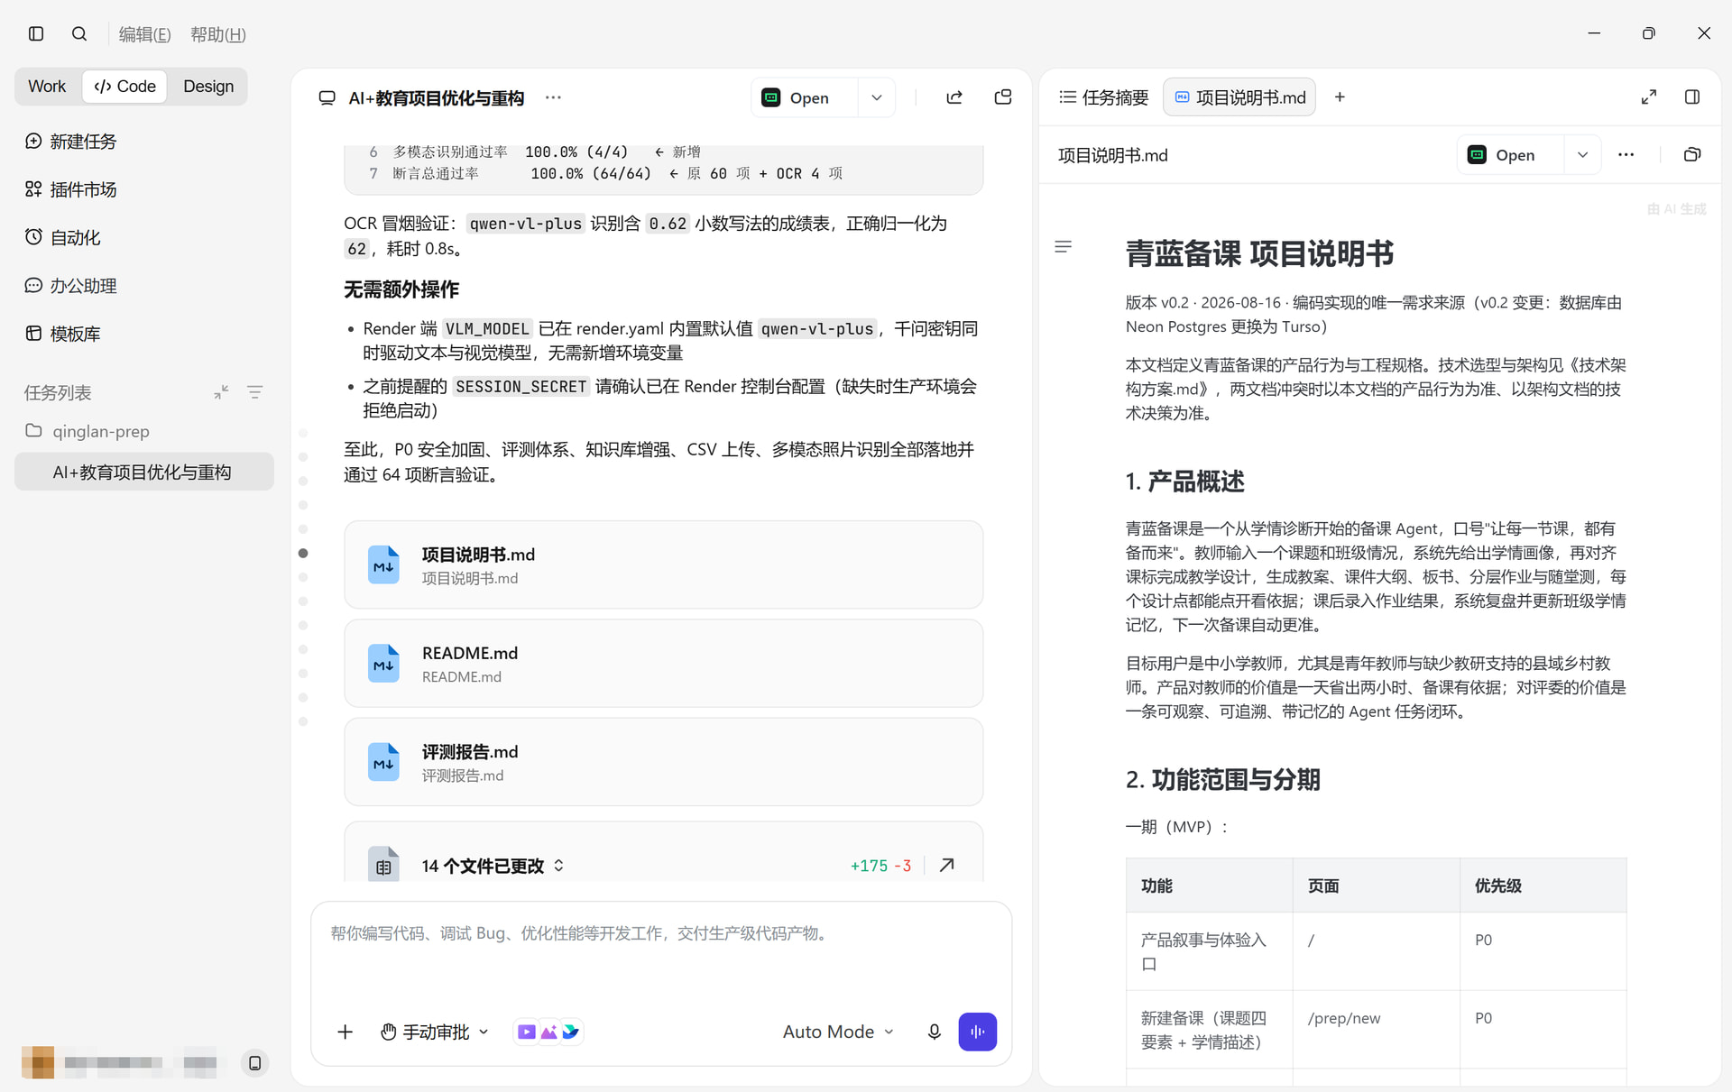Screen dimensions: 1732x1092
Task: Open 模板库 template library
Action: point(62,334)
